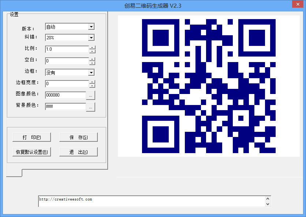306x217 pixels.
Task: Increase the 比例 ratio with up arrow
Action: [x=92, y=47]
